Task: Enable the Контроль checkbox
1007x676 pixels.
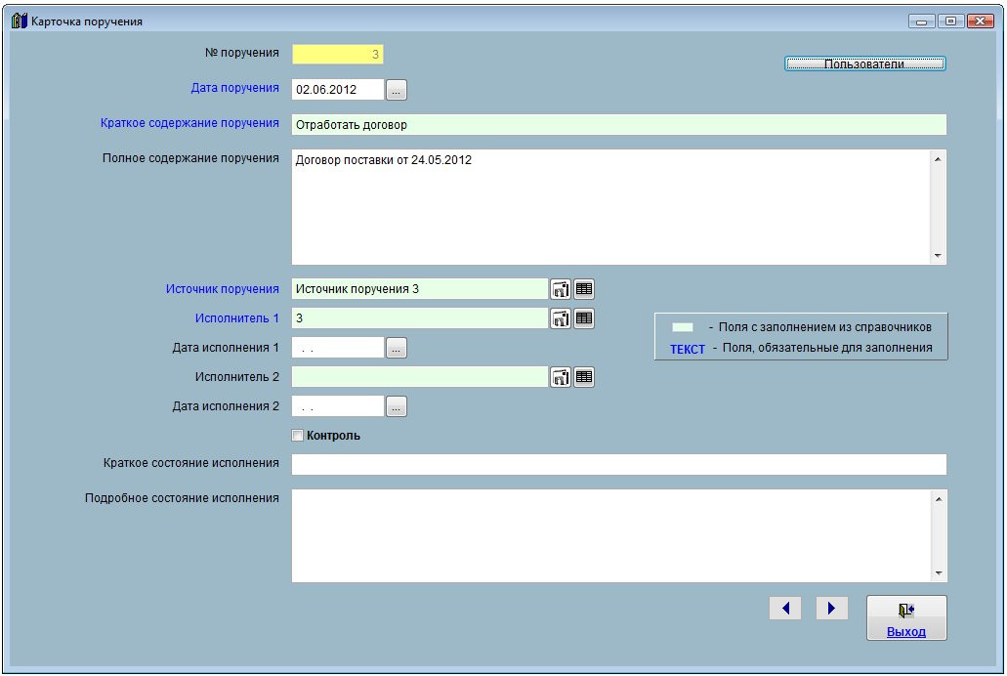Action: [x=297, y=436]
